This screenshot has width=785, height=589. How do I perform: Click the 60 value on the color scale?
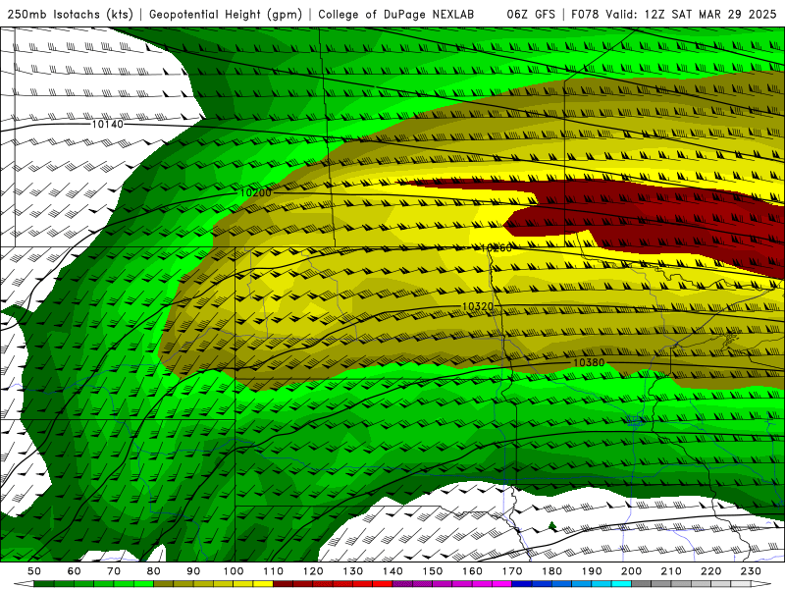[75, 571]
